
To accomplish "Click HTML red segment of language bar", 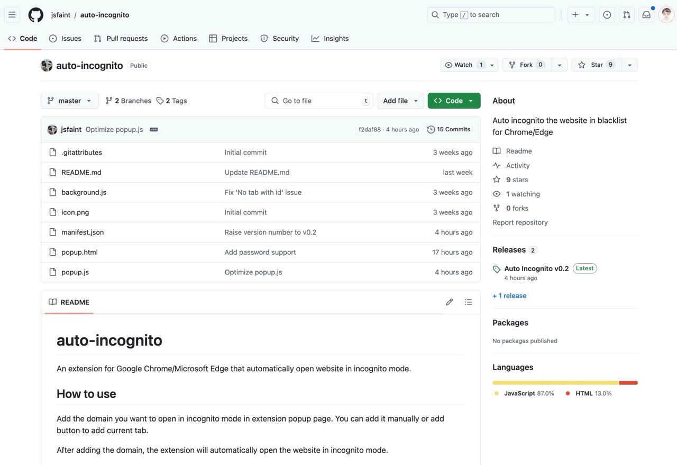I will (x=628, y=383).
